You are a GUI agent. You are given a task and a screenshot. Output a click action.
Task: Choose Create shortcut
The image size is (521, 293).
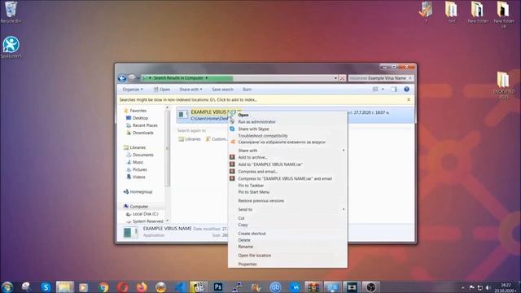tap(252, 234)
